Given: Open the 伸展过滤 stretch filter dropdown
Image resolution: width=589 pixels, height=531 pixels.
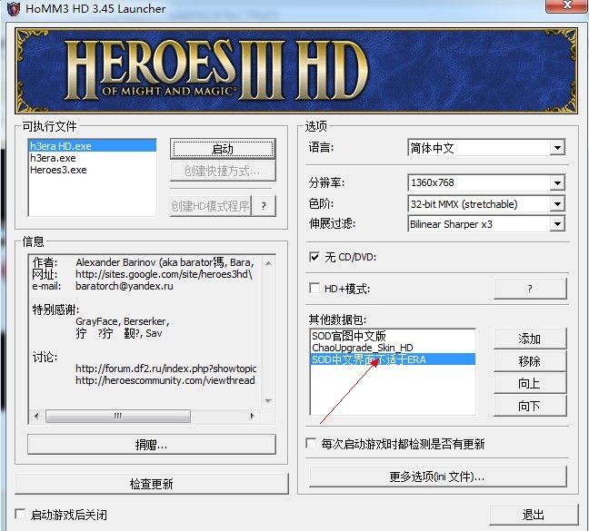Looking at the screenshot, I should 557,224.
